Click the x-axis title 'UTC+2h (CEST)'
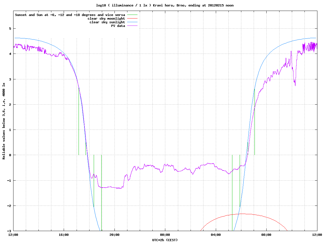The image size is (323, 242). [165, 240]
